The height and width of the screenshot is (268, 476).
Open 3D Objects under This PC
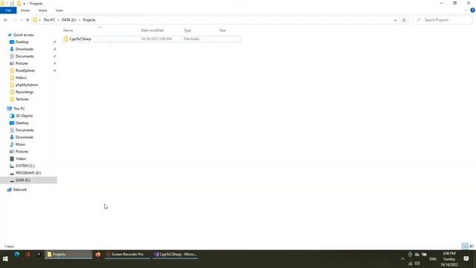click(x=24, y=116)
